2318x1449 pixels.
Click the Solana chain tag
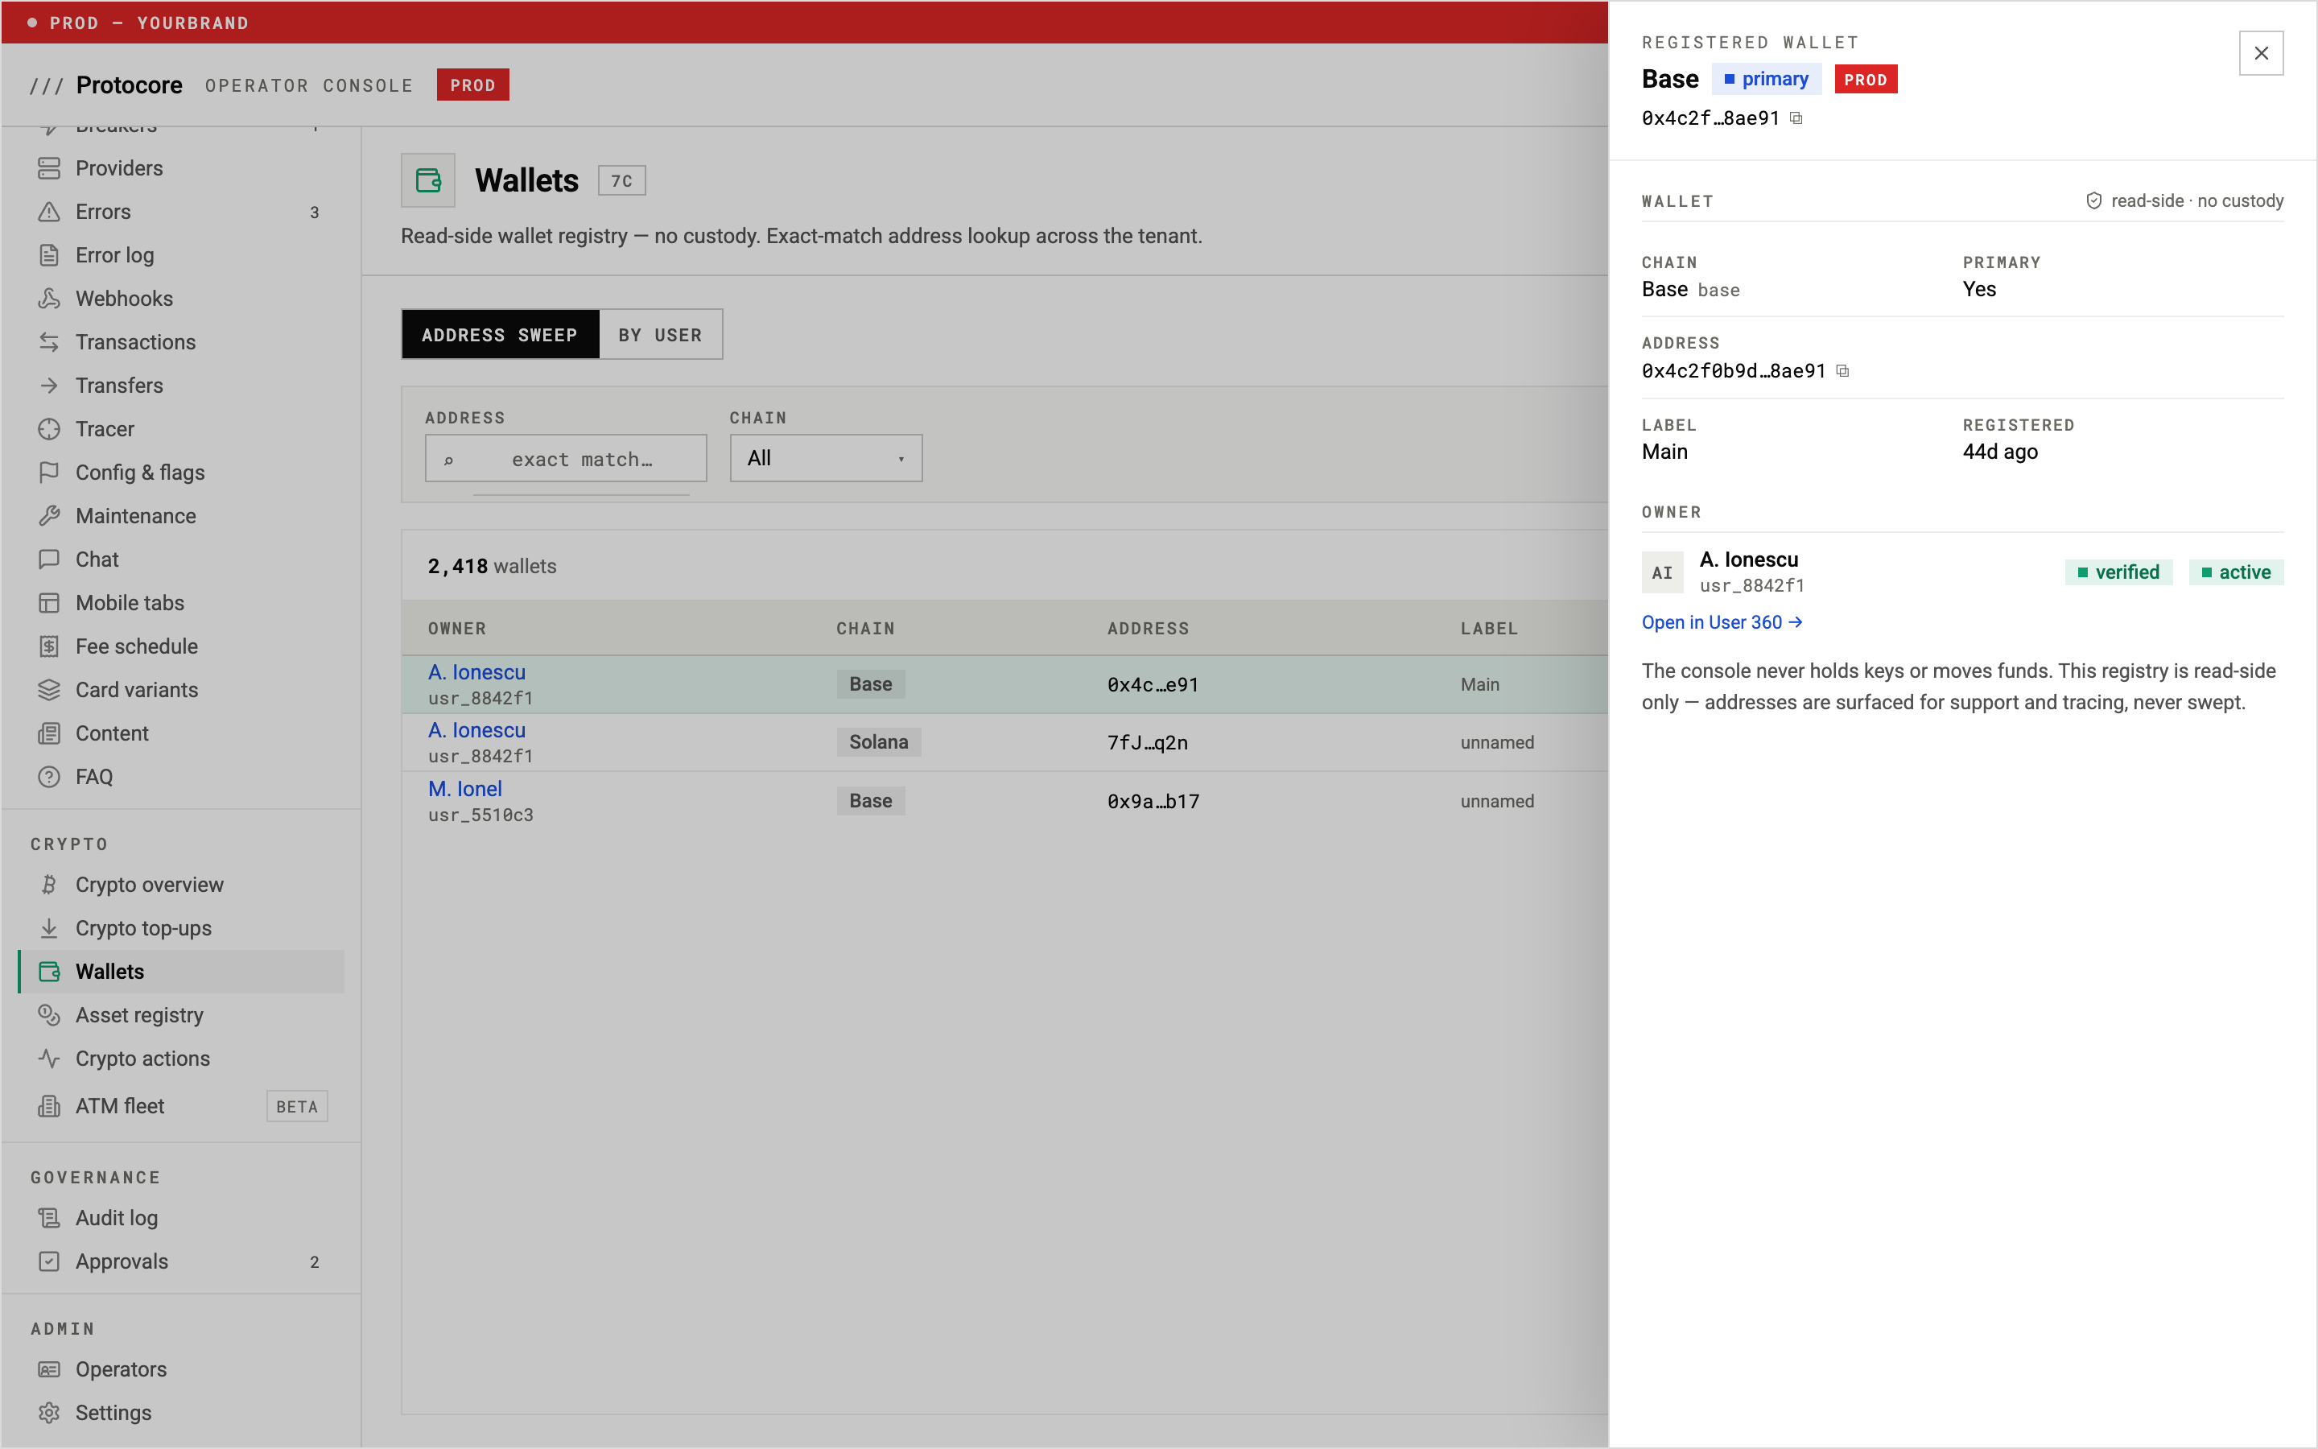point(878,741)
